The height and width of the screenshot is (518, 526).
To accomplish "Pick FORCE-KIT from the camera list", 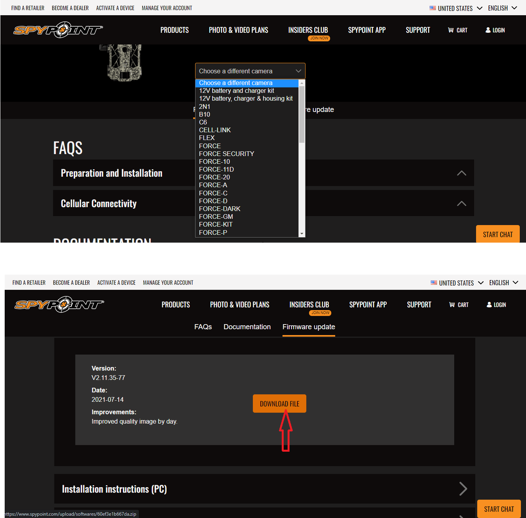I will coord(247,224).
